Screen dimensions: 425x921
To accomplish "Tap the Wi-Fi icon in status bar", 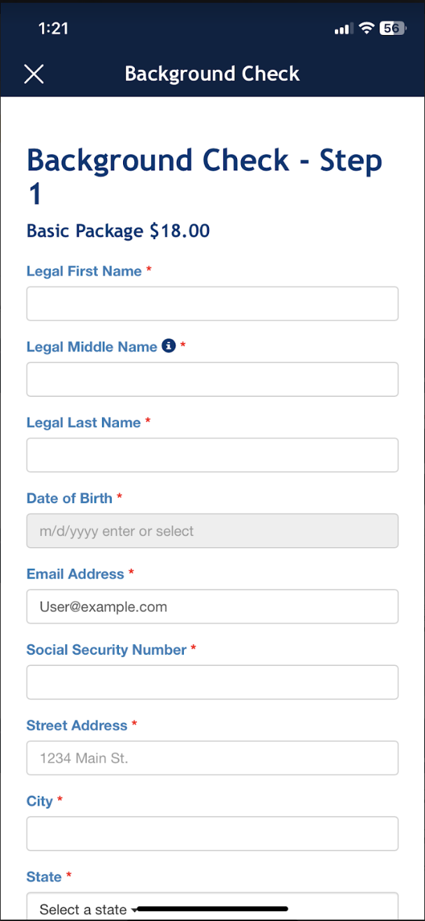I will [x=366, y=29].
